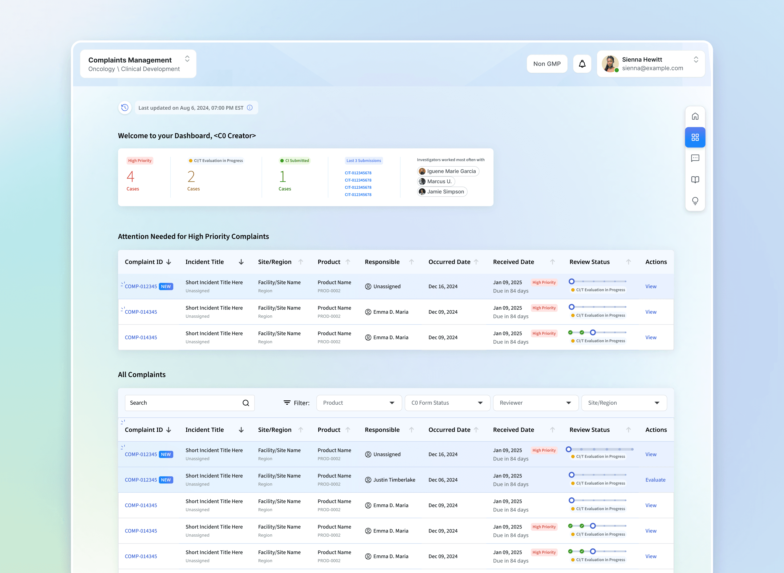Sort high priority table by Incident Title
This screenshot has width=784, height=573.
(x=241, y=262)
